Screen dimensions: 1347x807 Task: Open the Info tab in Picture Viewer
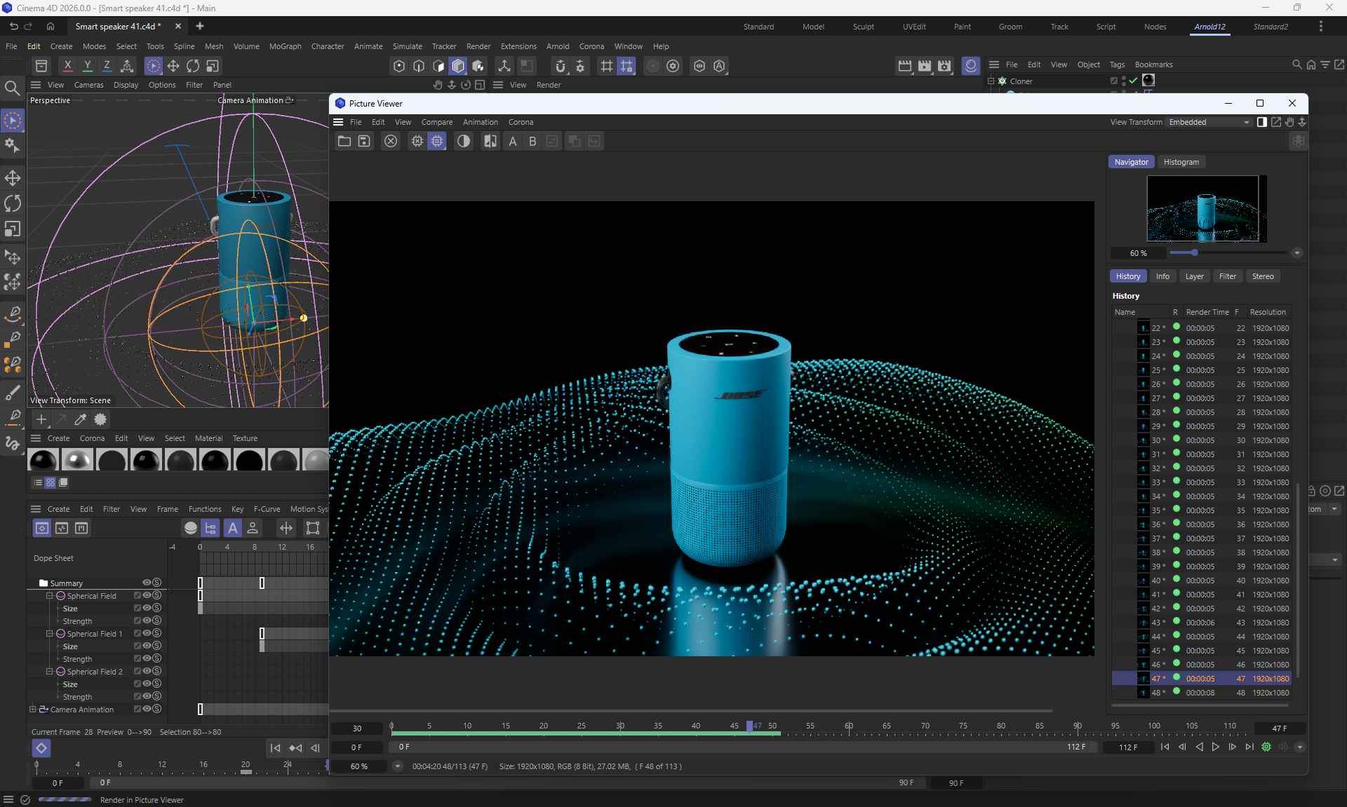[x=1162, y=276]
